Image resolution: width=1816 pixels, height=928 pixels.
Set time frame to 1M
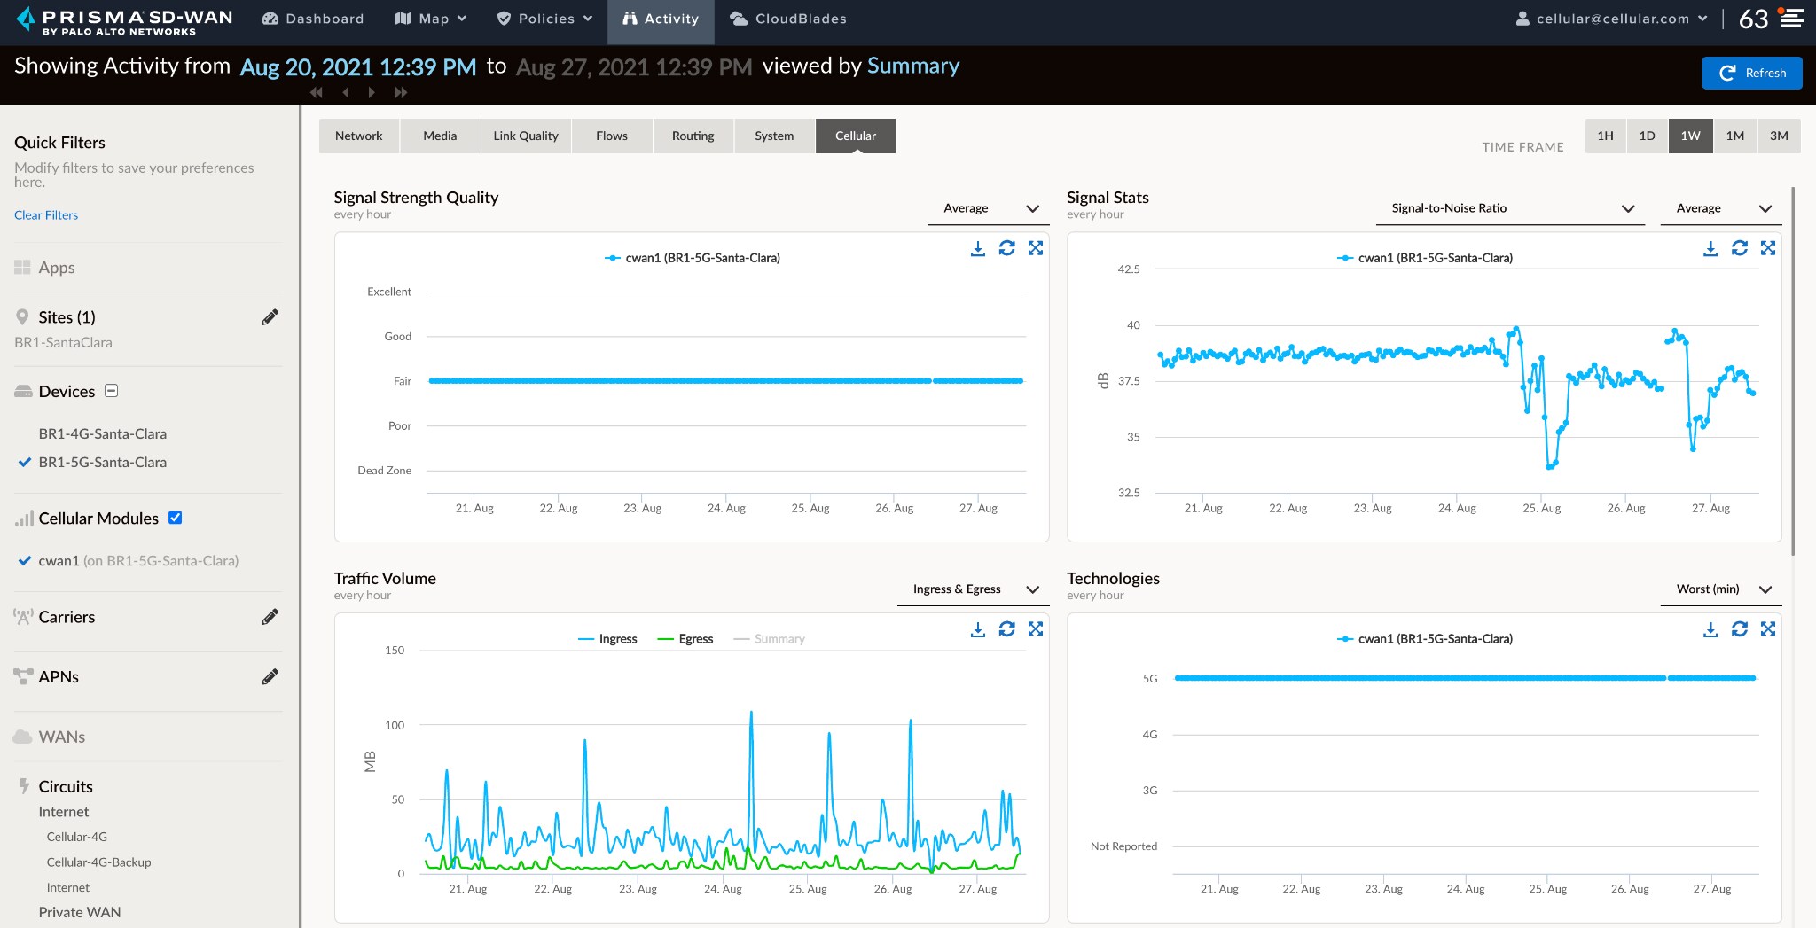coord(1735,136)
